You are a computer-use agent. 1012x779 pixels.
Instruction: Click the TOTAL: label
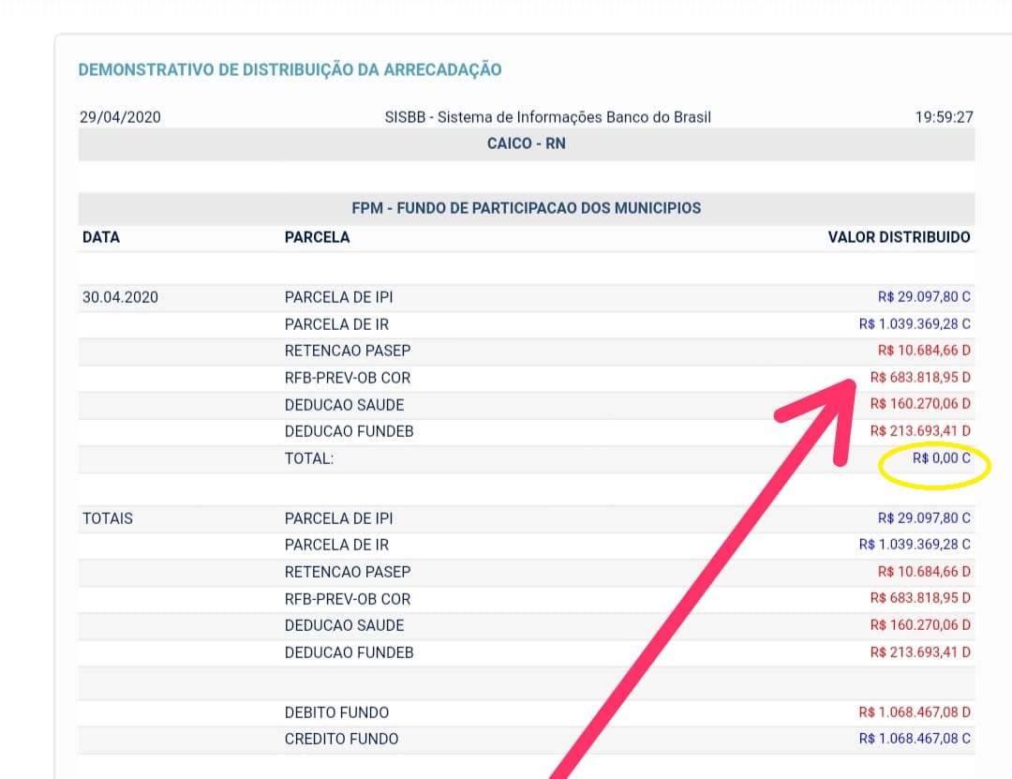click(309, 458)
